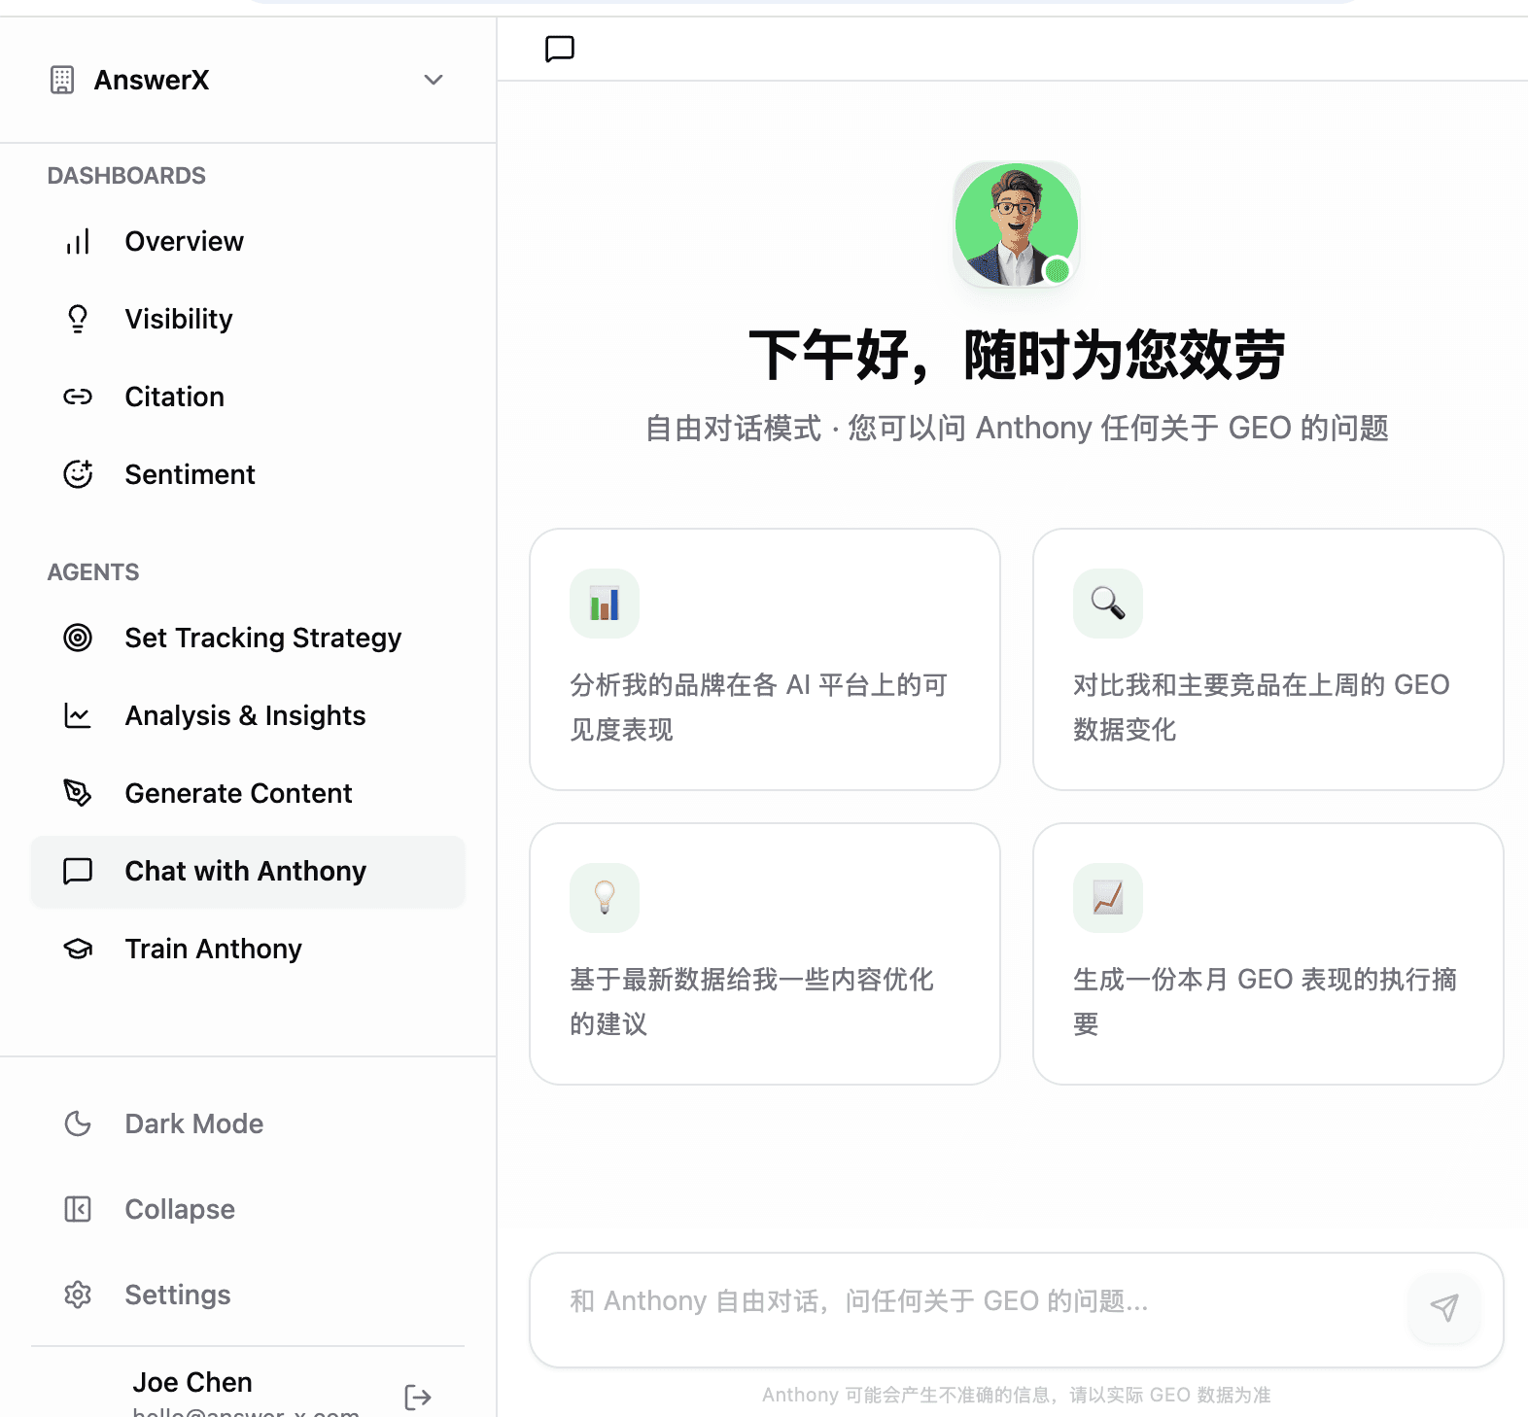Click the AGENTS section header
1528x1417 pixels.
tap(93, 572)
